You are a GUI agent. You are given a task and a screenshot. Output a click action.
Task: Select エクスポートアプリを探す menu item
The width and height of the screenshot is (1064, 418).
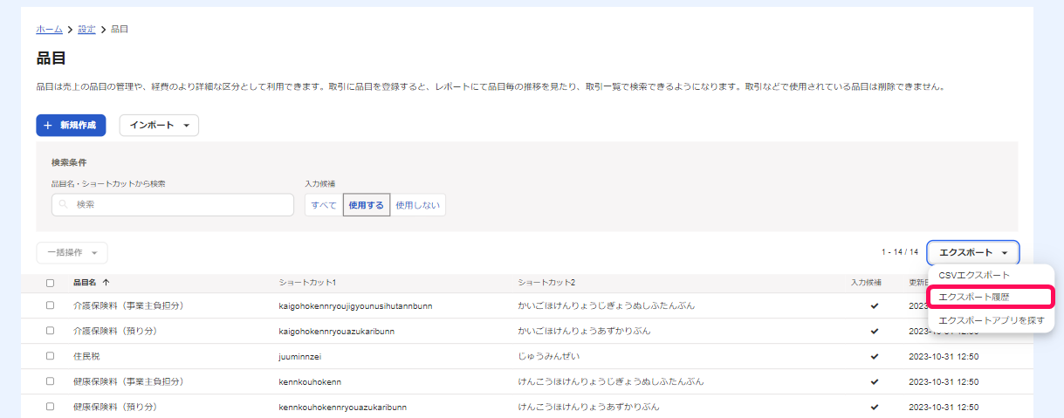click(x=991, y=321)
